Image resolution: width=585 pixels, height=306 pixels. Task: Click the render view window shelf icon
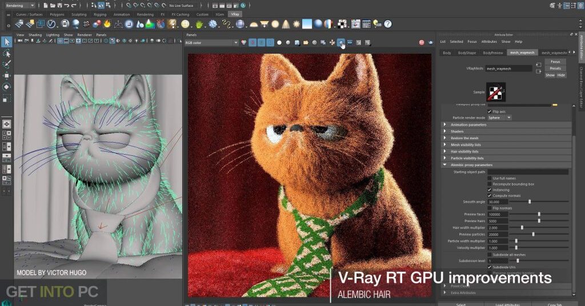pos(355,24)
